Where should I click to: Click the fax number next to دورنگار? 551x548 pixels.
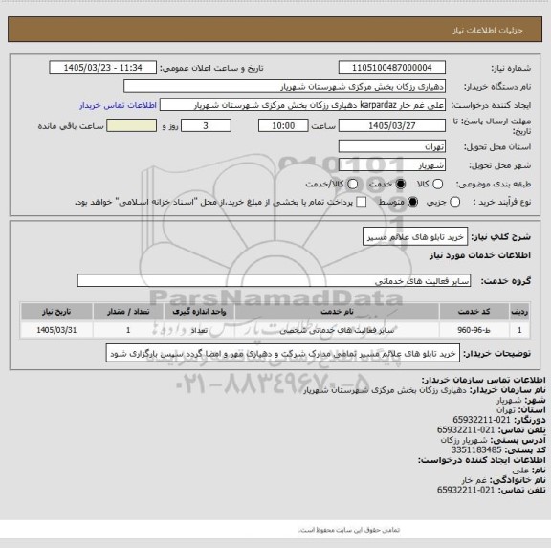pyautogui.click(x=481, y=420)
